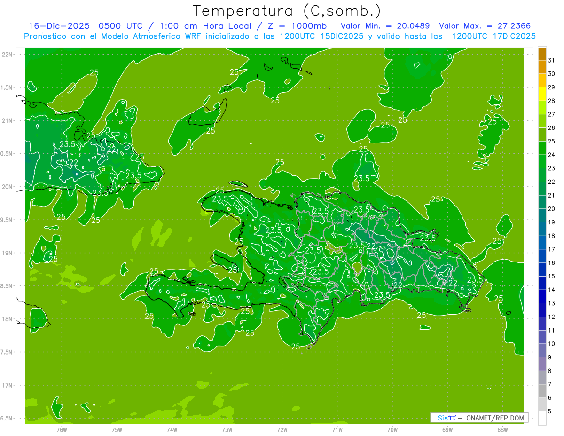Pick the purple segment between 9 and 10
The image size is (564, 436).
pos(542,350)
